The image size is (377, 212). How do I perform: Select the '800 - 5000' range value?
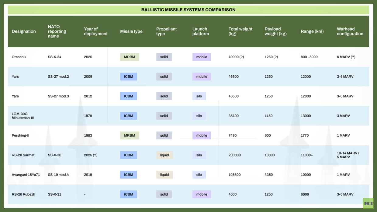coord(309,57)
